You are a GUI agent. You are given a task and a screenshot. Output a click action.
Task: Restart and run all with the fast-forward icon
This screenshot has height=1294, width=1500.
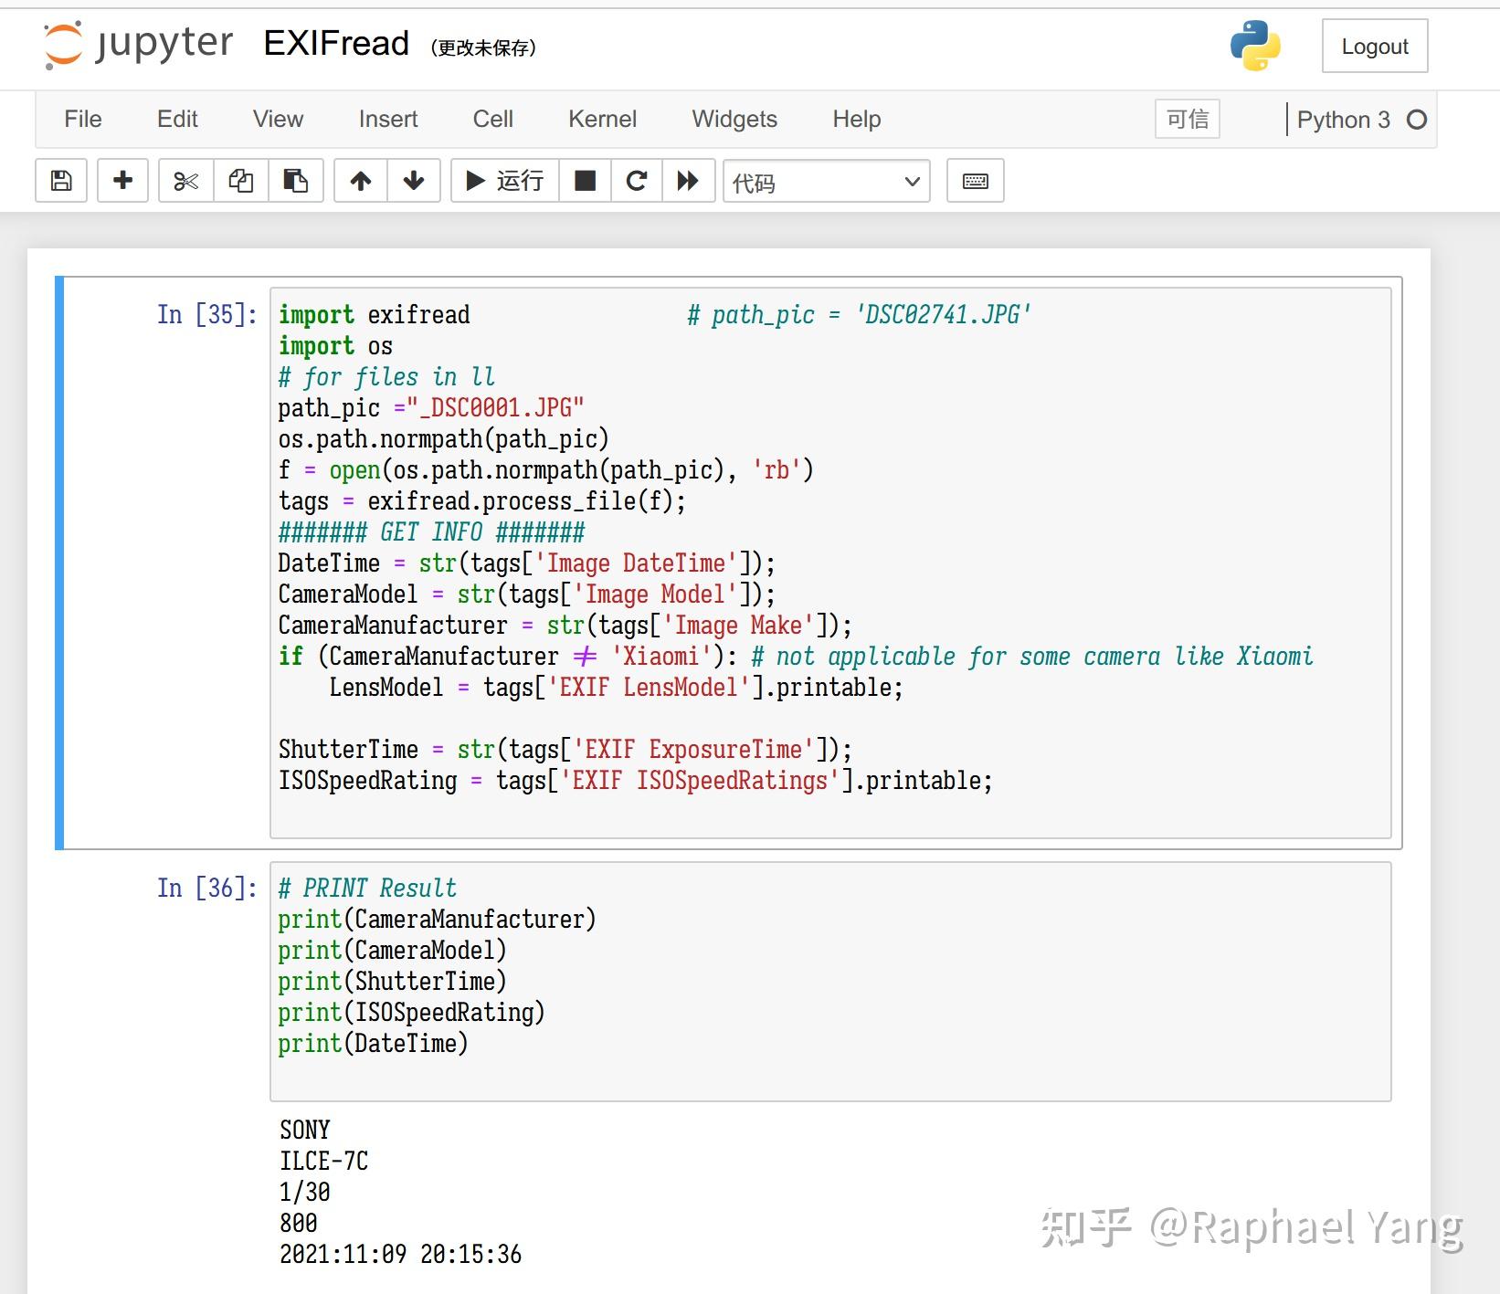coord(688,181)
